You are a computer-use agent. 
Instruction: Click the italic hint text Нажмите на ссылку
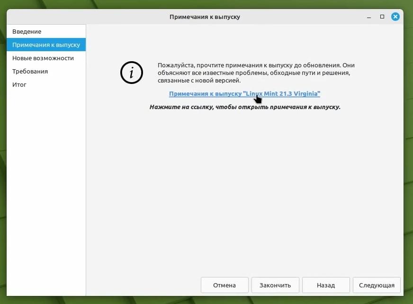pyautogui.click(x=245, y=107)
